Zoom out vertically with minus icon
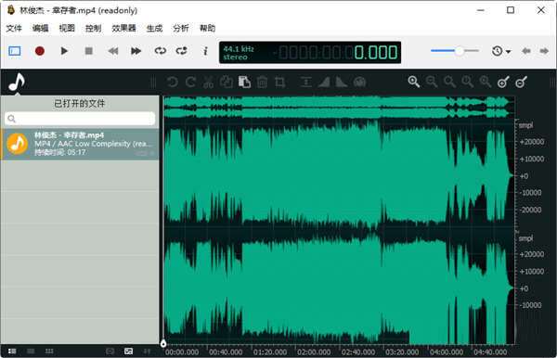This screenshot has height=358, width=557. click(x=522, y=82)
